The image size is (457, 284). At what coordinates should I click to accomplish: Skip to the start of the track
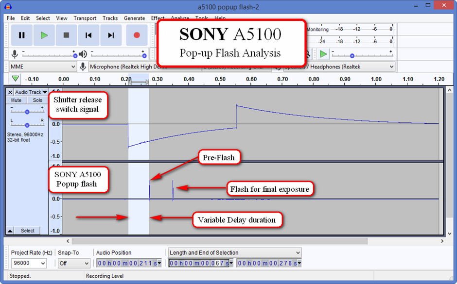[x=88, y=35]
